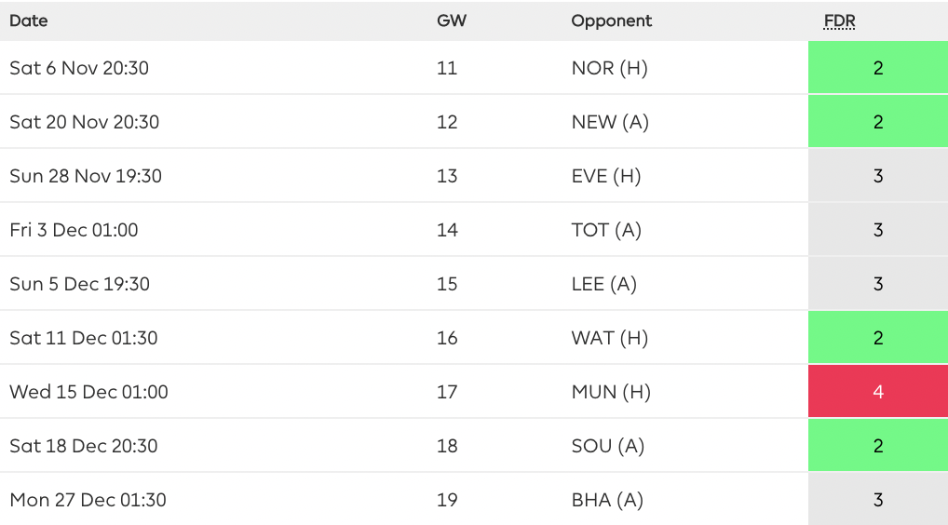Click the Mon 27 Dec 01:30 date

click(x=88, y=500)
